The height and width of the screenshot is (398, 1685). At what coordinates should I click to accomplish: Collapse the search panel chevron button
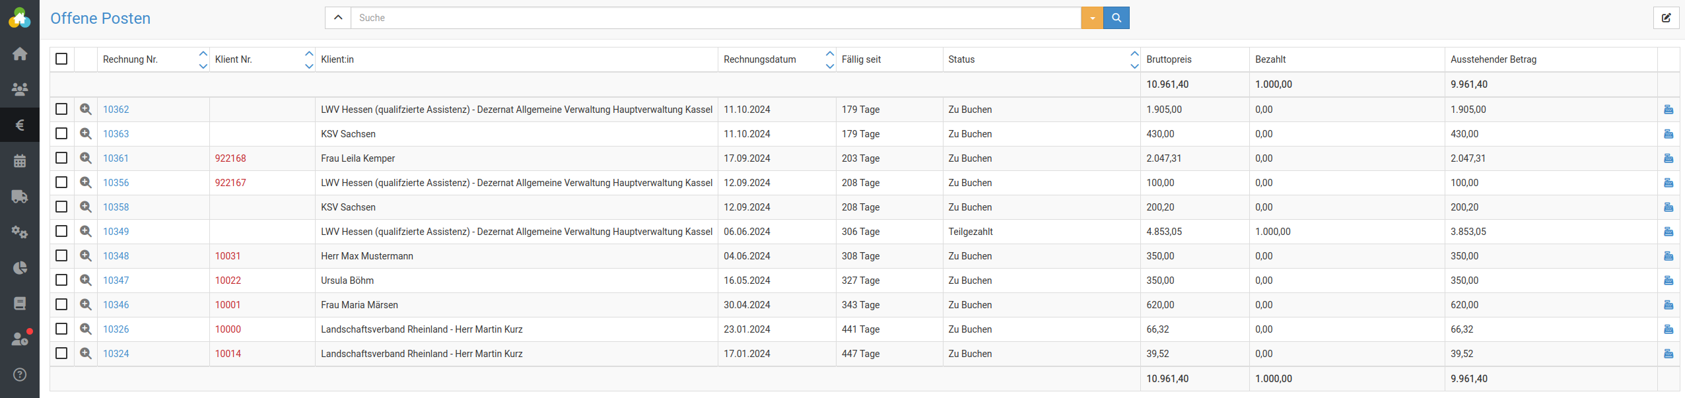coord(338,18)
